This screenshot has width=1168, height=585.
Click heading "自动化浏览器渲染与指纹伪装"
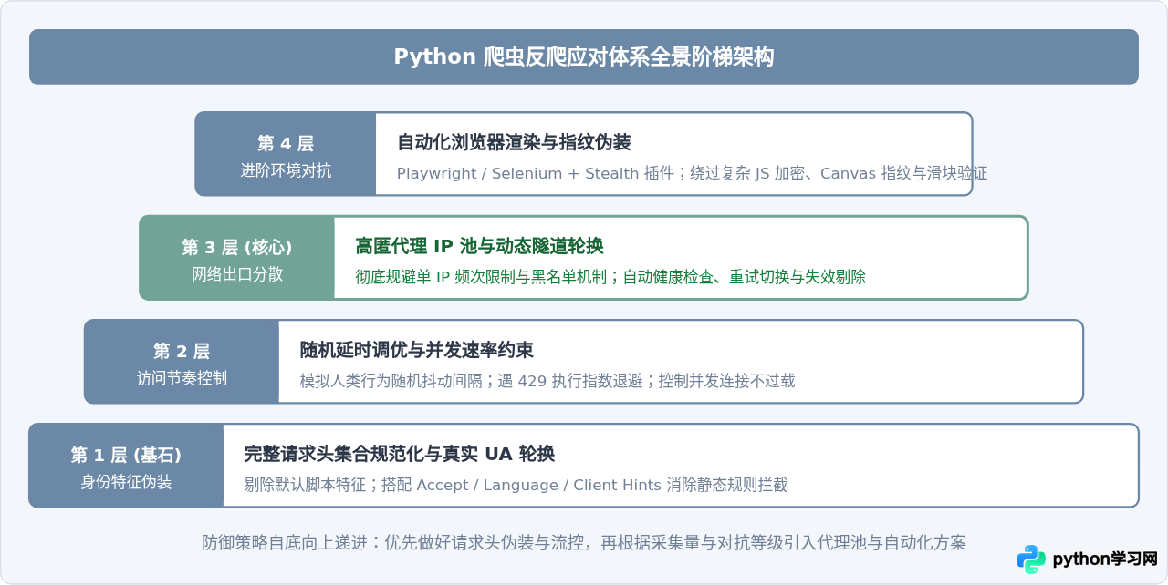point(514,142)
